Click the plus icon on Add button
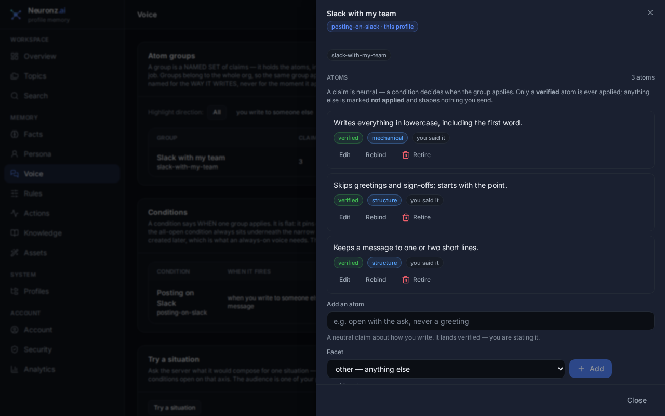Screen dimensions: 665x416 [581, 369]
